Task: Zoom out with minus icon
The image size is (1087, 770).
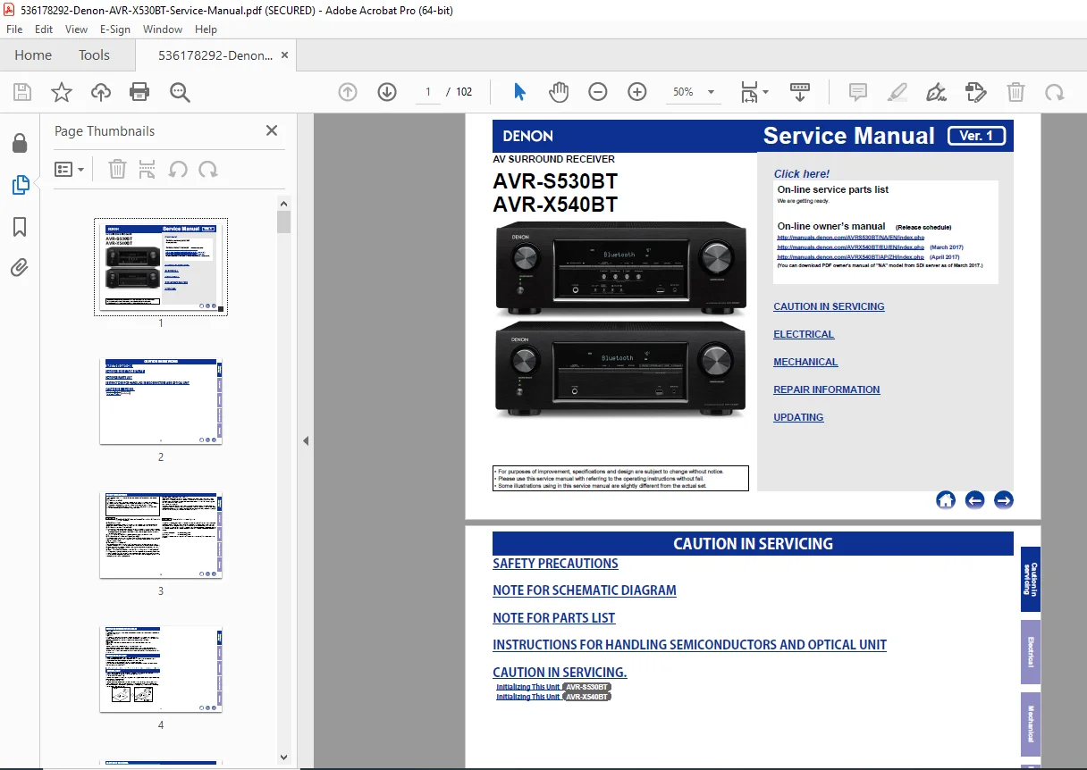Action: 598,92
